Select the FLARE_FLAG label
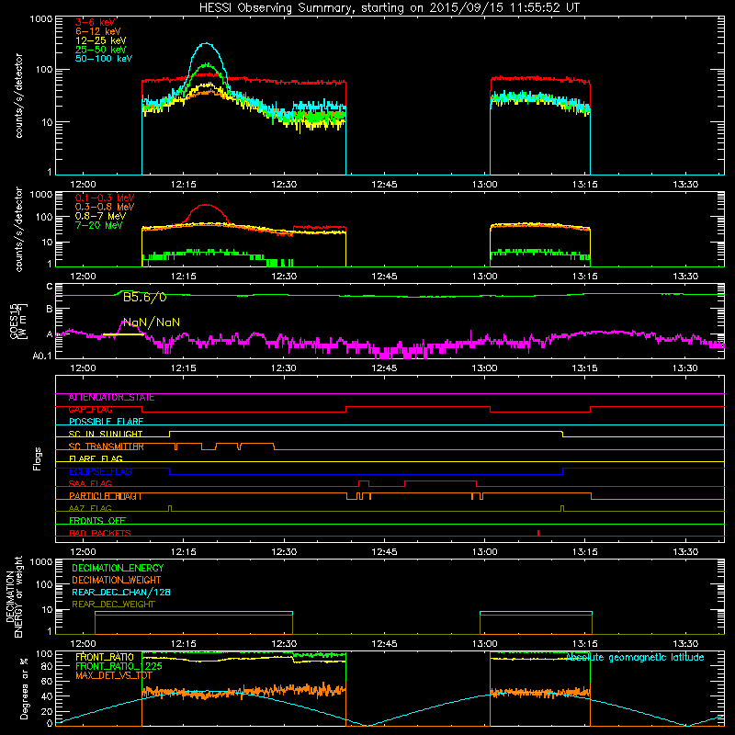 click(x=96, y=458)
